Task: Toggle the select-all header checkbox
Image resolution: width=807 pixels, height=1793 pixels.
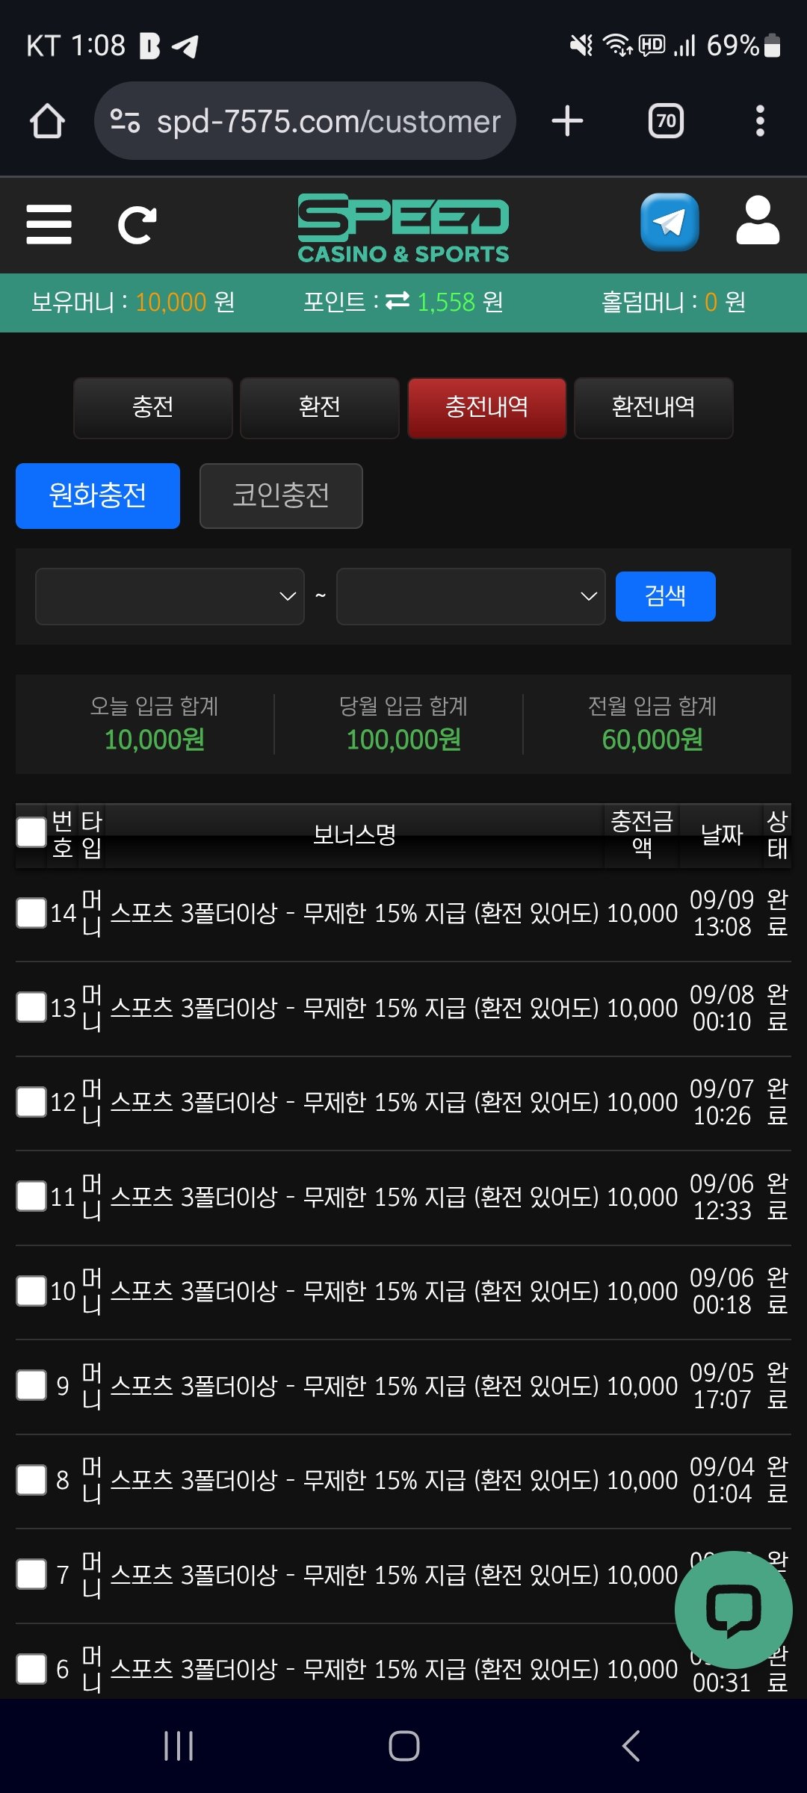Action: (x=31, y=832)
